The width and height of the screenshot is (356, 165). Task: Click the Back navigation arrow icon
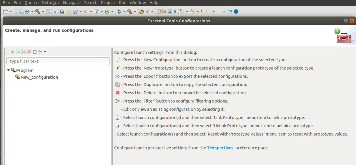point(208,12)
